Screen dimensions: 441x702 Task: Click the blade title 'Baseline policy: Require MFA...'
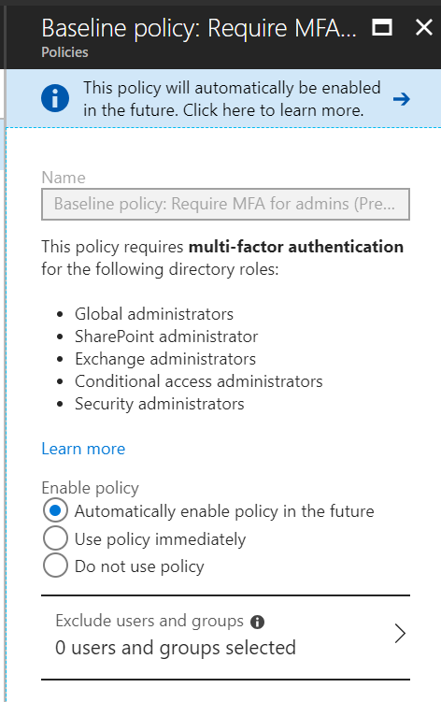[x=199, y=28]
